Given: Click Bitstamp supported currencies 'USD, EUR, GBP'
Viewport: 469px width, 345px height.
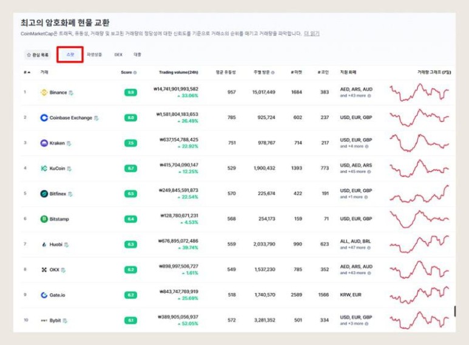Looking at the screenshot, I should (356, 219).
